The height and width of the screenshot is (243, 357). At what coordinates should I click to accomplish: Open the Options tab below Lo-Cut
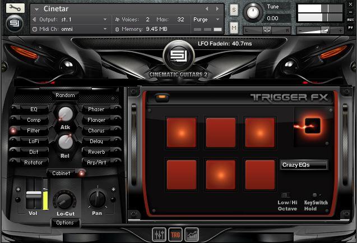65,223
